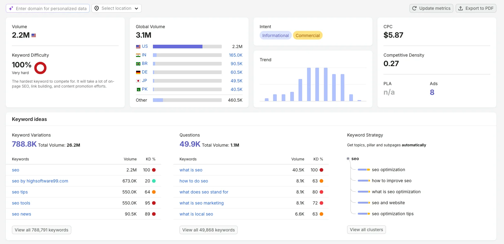Open the how to do seo link
Screen dimensions: 504x244
point(194,181)
